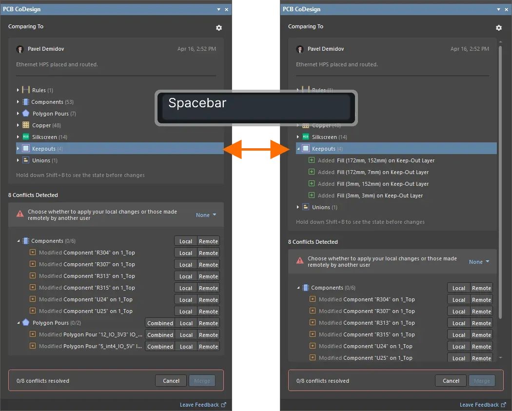Choose Combined for 12_IO_3V3 polygon pour
The width and height of the screenshot is (512, 411).
(x=160, y=335)
